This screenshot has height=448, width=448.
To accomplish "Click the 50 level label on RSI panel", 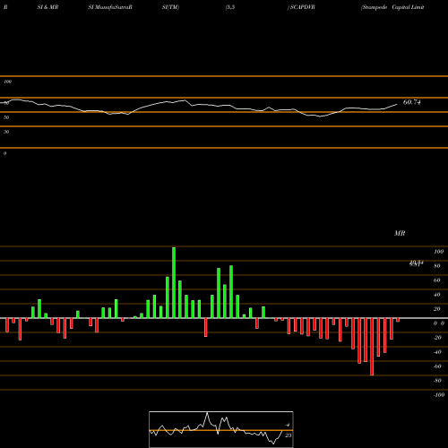I will (x=6, y=117).
